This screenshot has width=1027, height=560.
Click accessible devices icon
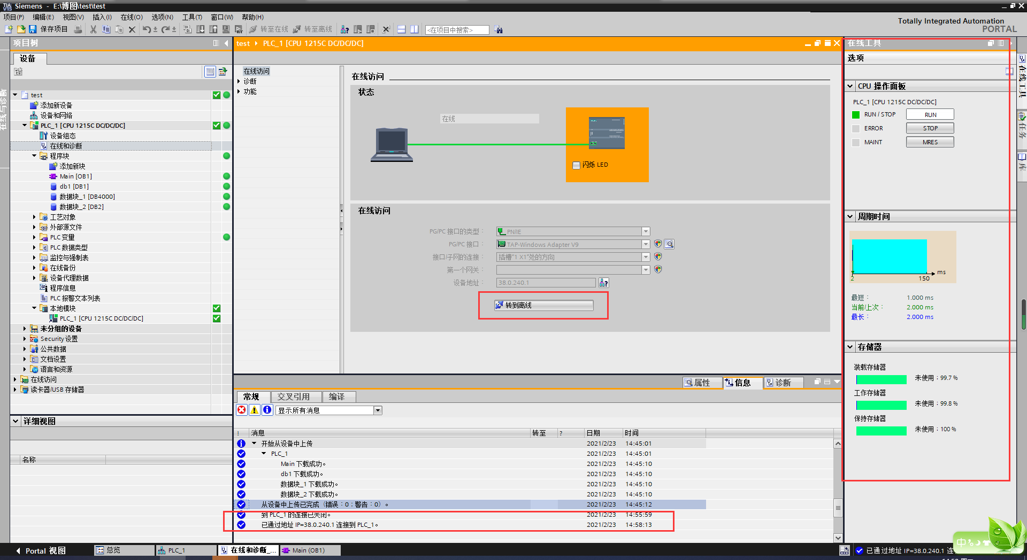click(x=345, y=29)
